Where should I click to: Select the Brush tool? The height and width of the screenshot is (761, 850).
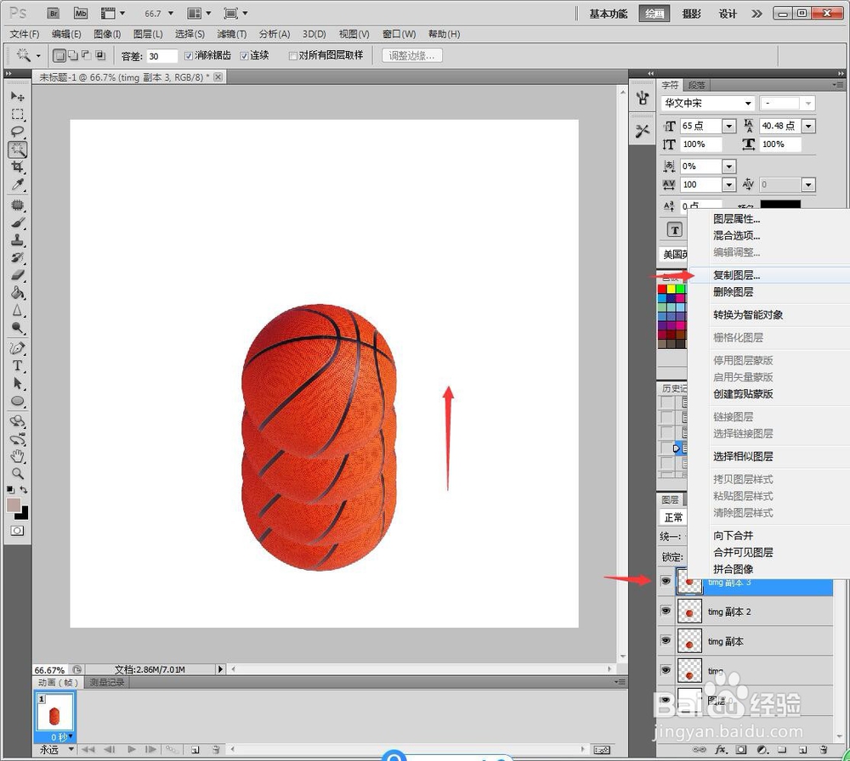(19, 223)
